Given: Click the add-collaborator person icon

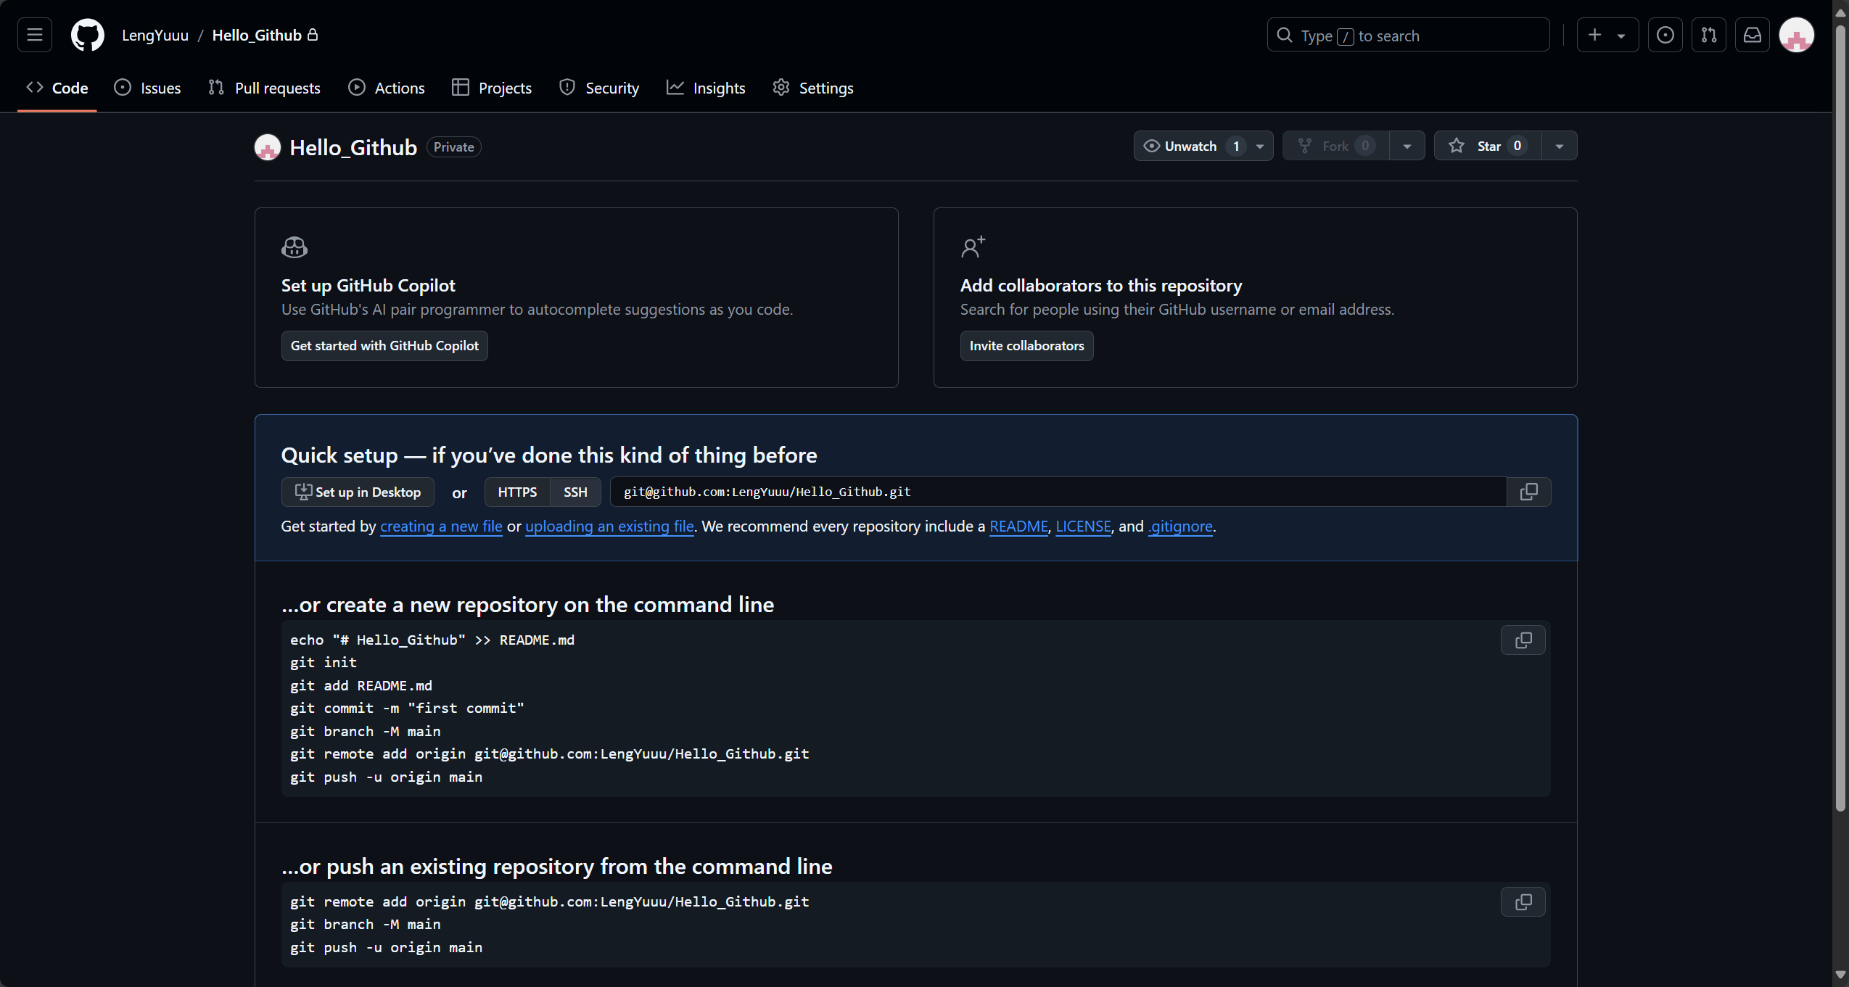Looking at the screenshot, I should click(973, 247).
